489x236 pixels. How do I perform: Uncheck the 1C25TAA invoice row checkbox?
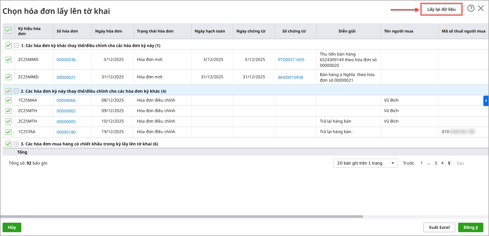(x=8, y=132)
